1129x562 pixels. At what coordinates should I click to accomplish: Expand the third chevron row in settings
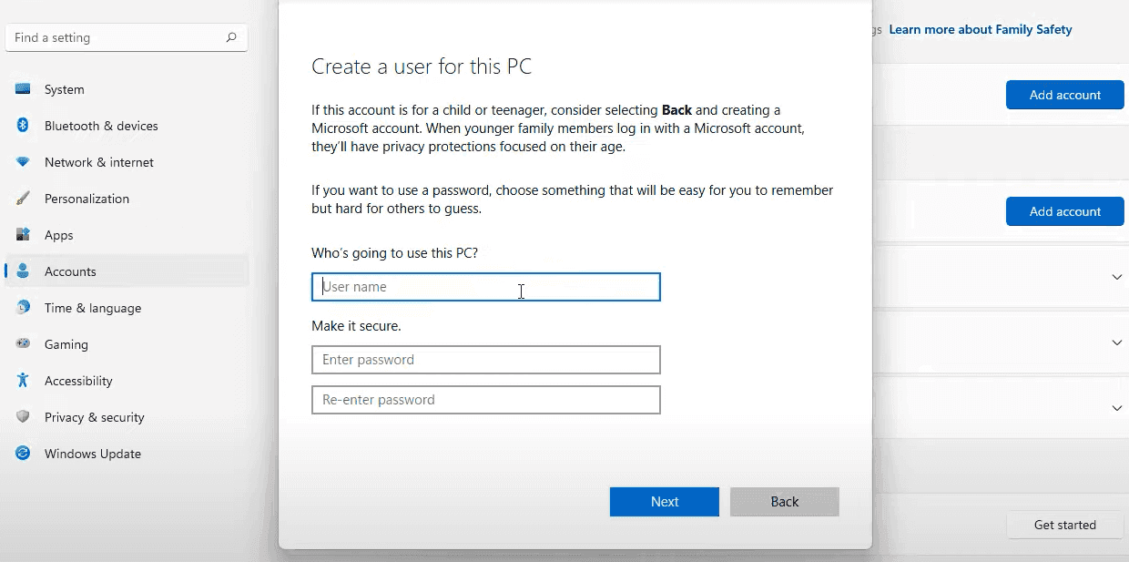click(1117, 408)
